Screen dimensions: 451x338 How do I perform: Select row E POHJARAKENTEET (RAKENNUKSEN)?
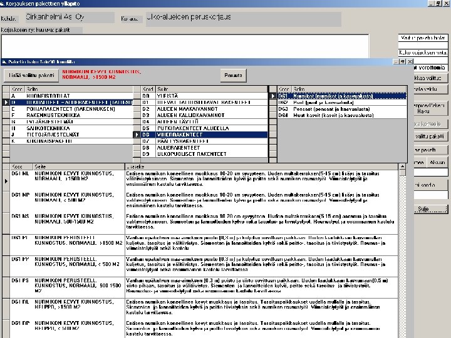(x=71, y=109)
